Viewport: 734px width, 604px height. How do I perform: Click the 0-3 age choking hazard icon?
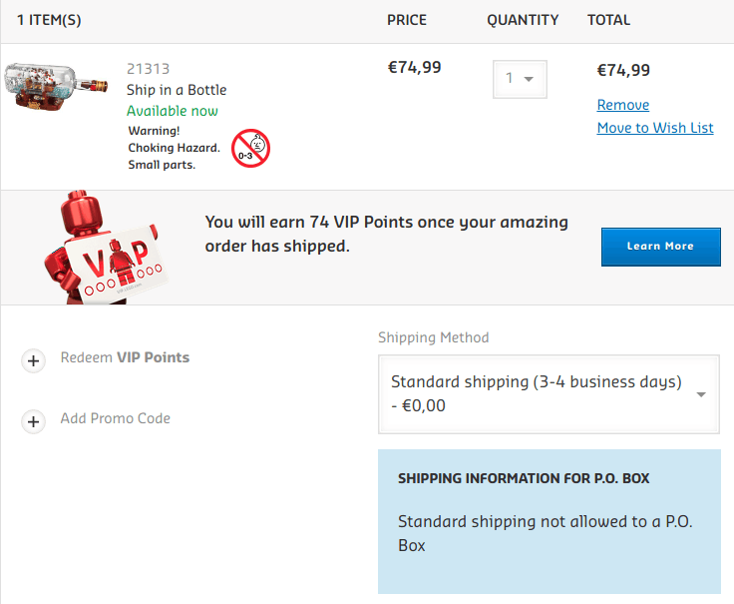click(250, 148)
